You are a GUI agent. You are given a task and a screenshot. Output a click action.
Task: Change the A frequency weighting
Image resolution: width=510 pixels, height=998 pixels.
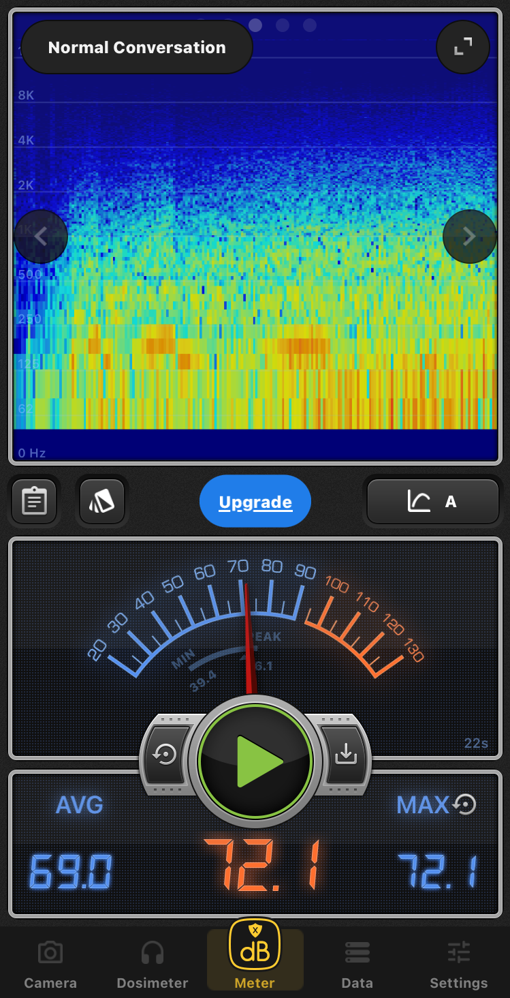point(433,502)
